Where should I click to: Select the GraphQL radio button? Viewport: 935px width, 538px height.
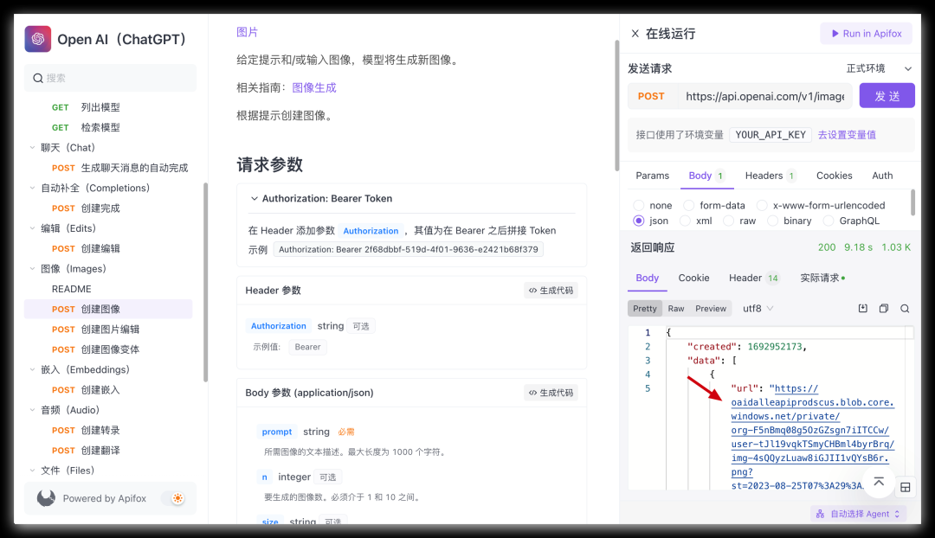pos(829,221)
